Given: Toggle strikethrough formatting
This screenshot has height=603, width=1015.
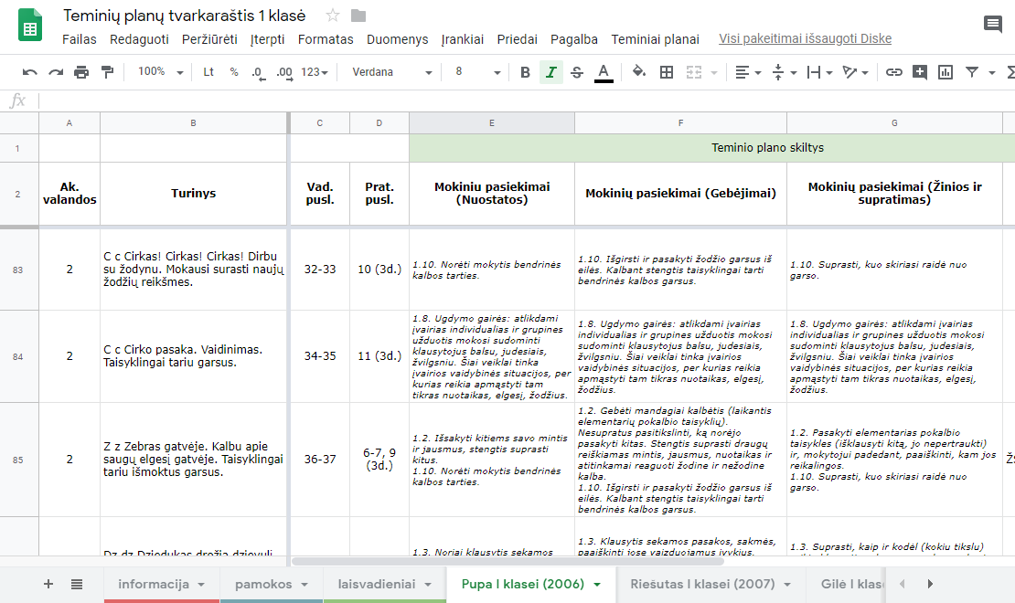Looking at the screenshot, I should (x=577, y=72).
